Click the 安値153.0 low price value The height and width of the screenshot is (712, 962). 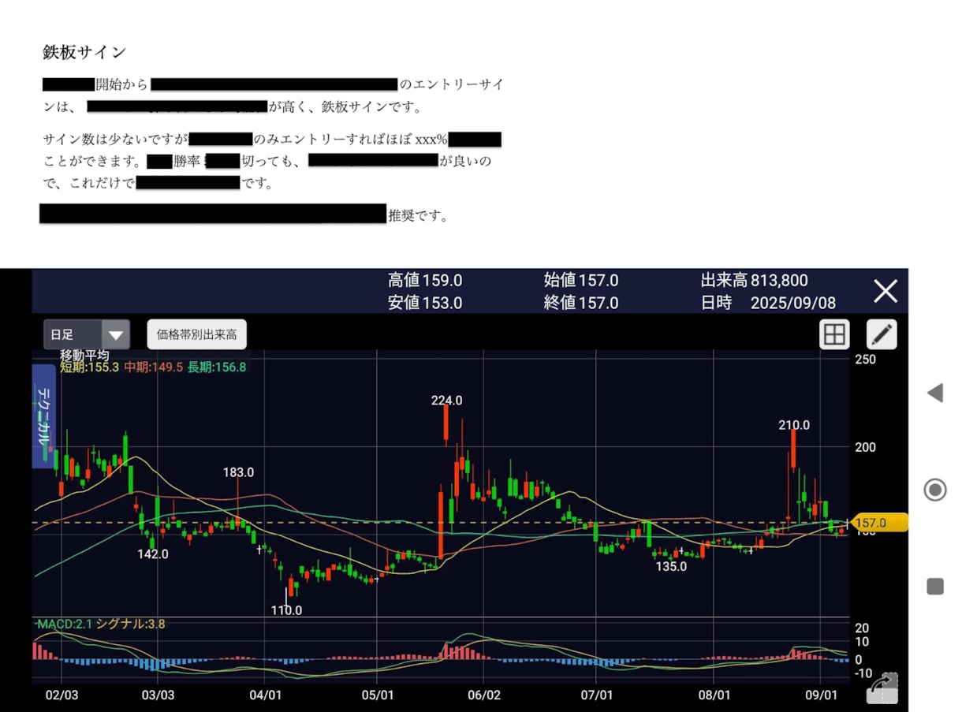click(425, 303)
